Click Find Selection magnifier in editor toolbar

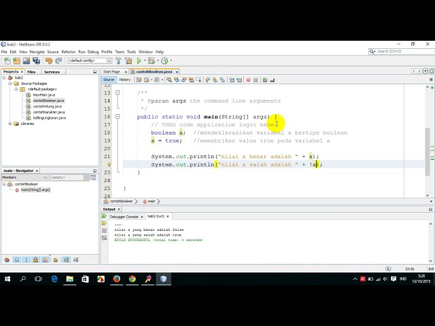(169, 80)
